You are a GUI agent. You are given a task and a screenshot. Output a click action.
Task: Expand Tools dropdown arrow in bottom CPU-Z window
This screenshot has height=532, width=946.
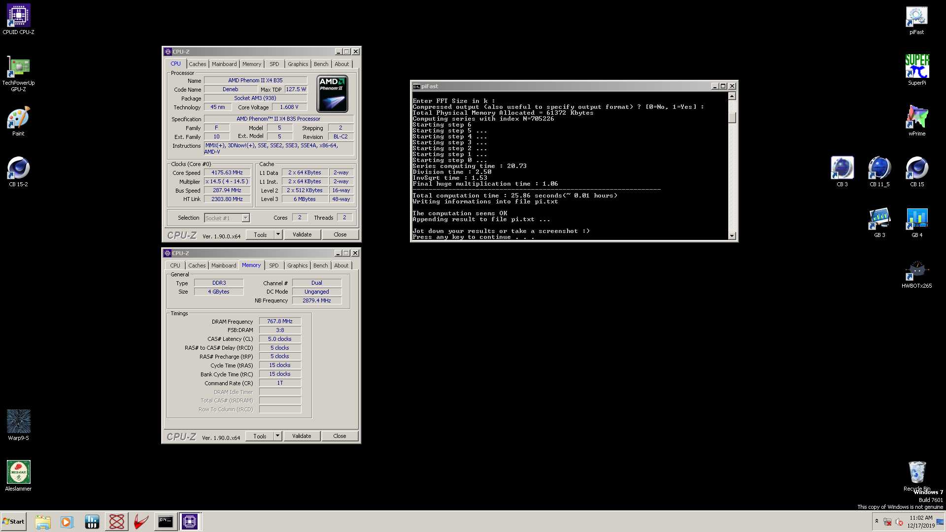(278, 436)
